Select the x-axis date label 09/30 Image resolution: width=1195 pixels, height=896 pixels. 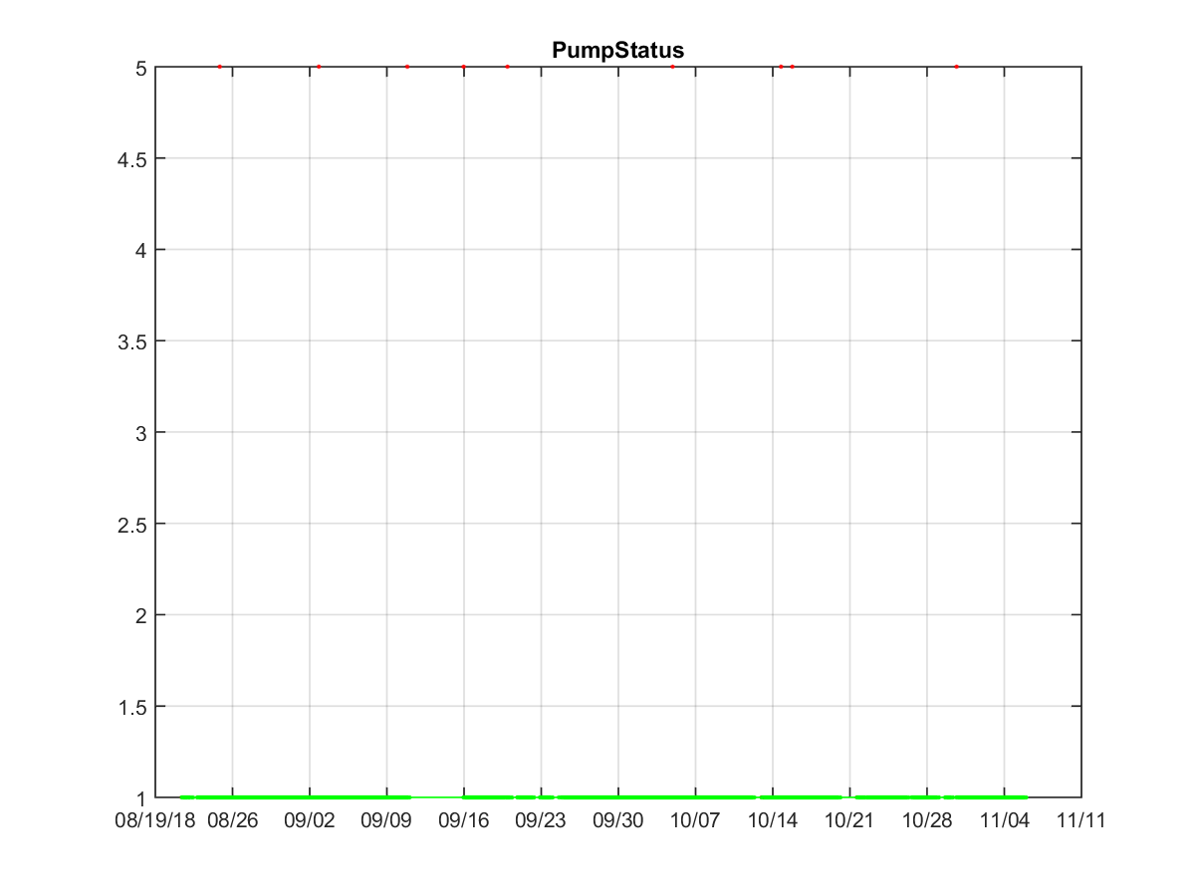[x=618, y=820]
